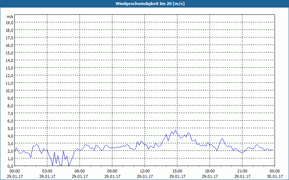Viewport: 289px width, 180px height.
Task: Click the y-axis label '6,0'
Action: 11,121
